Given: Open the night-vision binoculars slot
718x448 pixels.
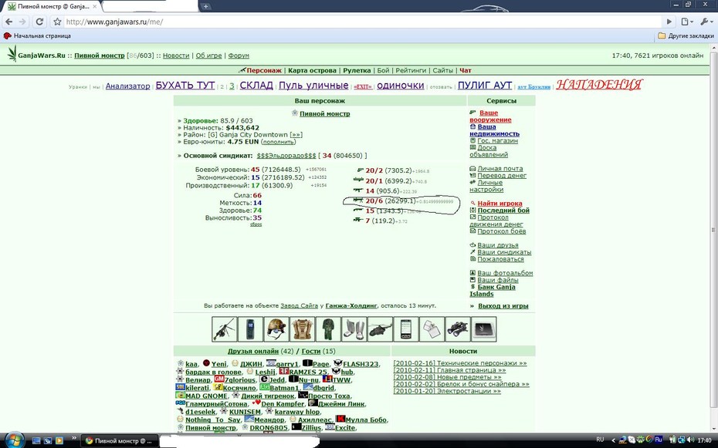Looking at the screenshot, I should [x=458, y=328].
